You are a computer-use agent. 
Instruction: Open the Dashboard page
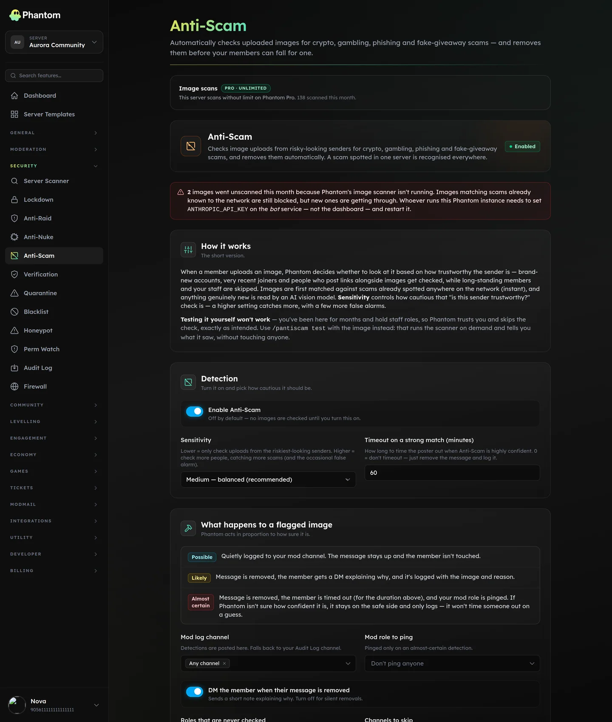(54, 96)
